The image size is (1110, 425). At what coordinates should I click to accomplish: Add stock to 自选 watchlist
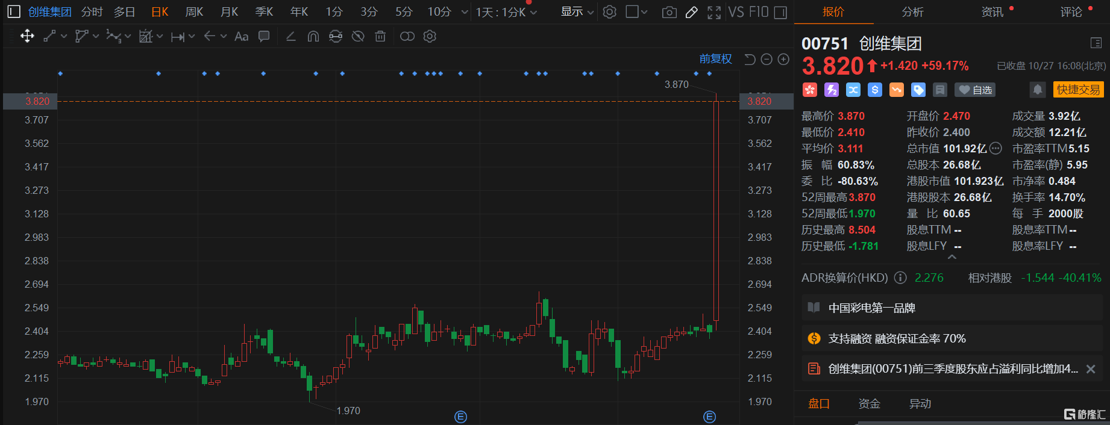(x=975, y=90)
